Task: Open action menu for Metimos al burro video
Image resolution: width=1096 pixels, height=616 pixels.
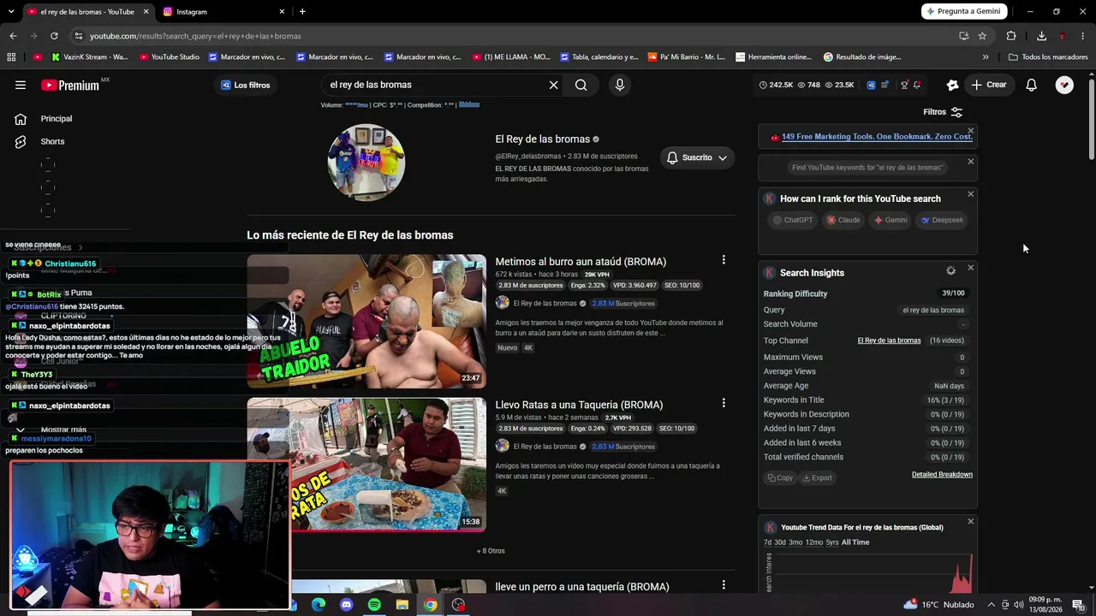Action: [x=724, y=260]
